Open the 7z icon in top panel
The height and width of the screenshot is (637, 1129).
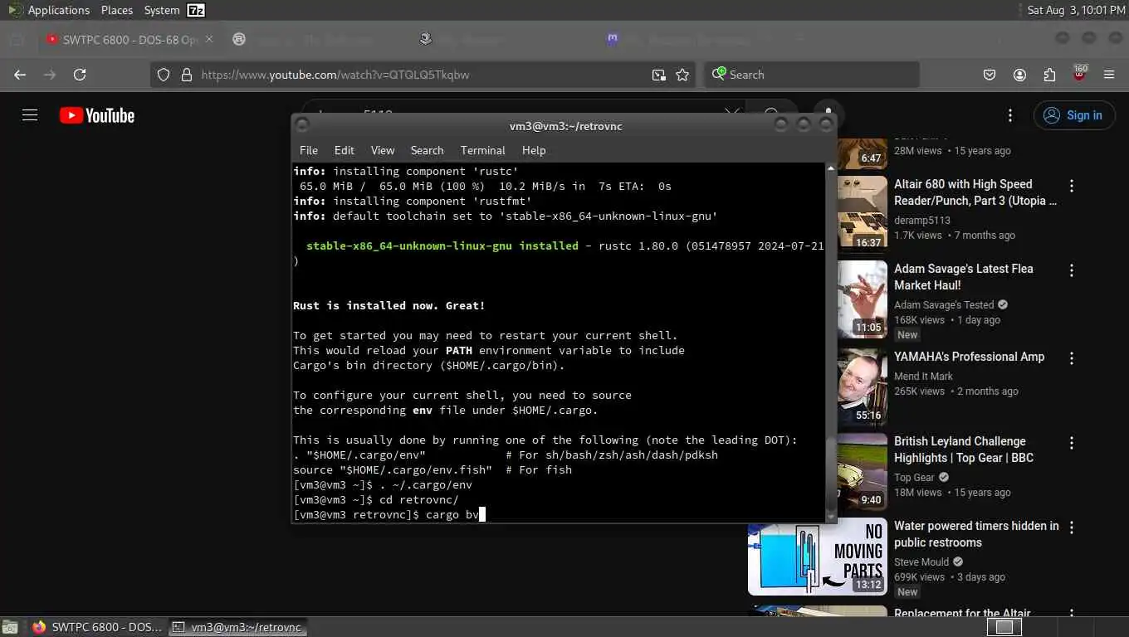(x=196, y=10)
